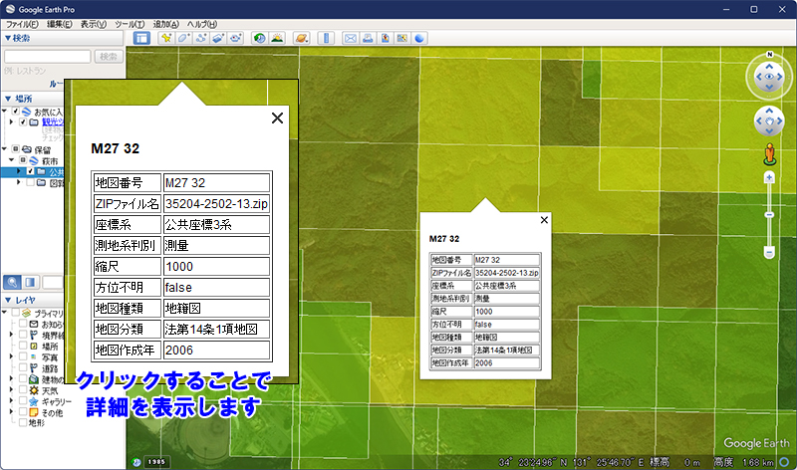Expand the ギャラリー layer node
The image size is (797, 470).
tap(12, 401)
